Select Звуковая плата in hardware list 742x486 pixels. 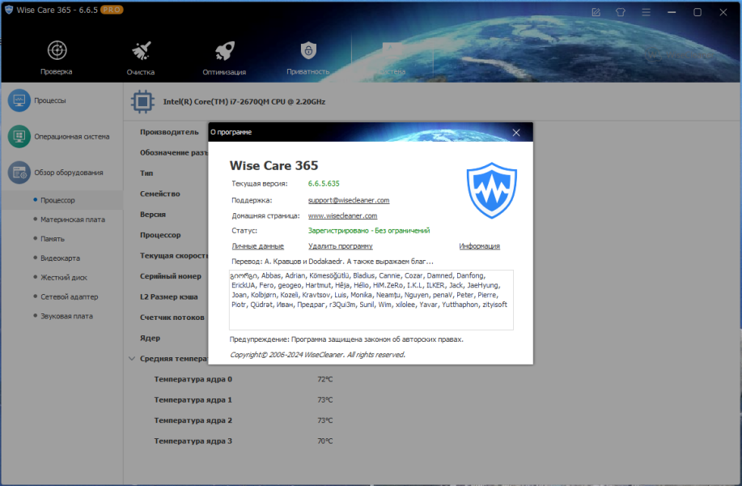coord(66,317)
